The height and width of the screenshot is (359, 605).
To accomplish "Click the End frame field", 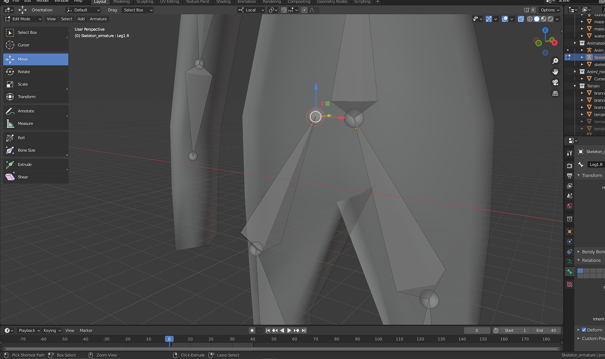I will click(547, 331).
